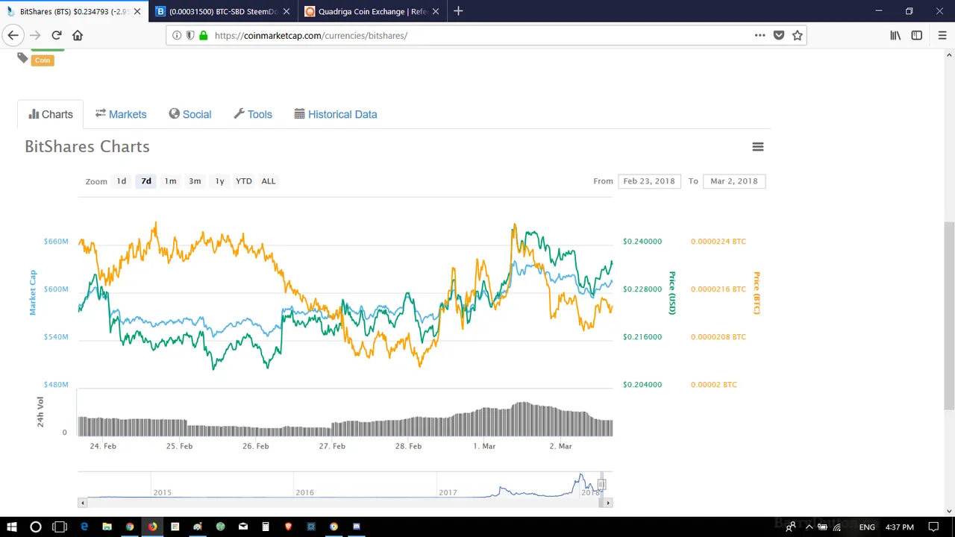
Task: Open the battery status tray icon
Action: [x=823, y=527]
